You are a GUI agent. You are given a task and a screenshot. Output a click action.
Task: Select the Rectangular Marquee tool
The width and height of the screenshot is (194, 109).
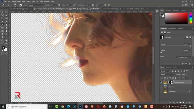[6, 12]
